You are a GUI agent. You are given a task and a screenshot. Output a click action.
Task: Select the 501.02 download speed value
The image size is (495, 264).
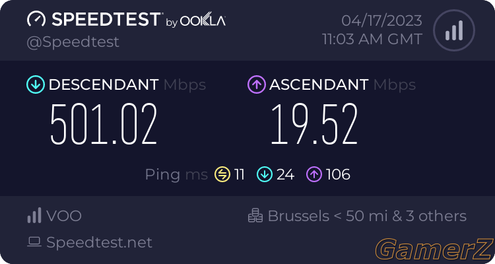pos(104,124)
